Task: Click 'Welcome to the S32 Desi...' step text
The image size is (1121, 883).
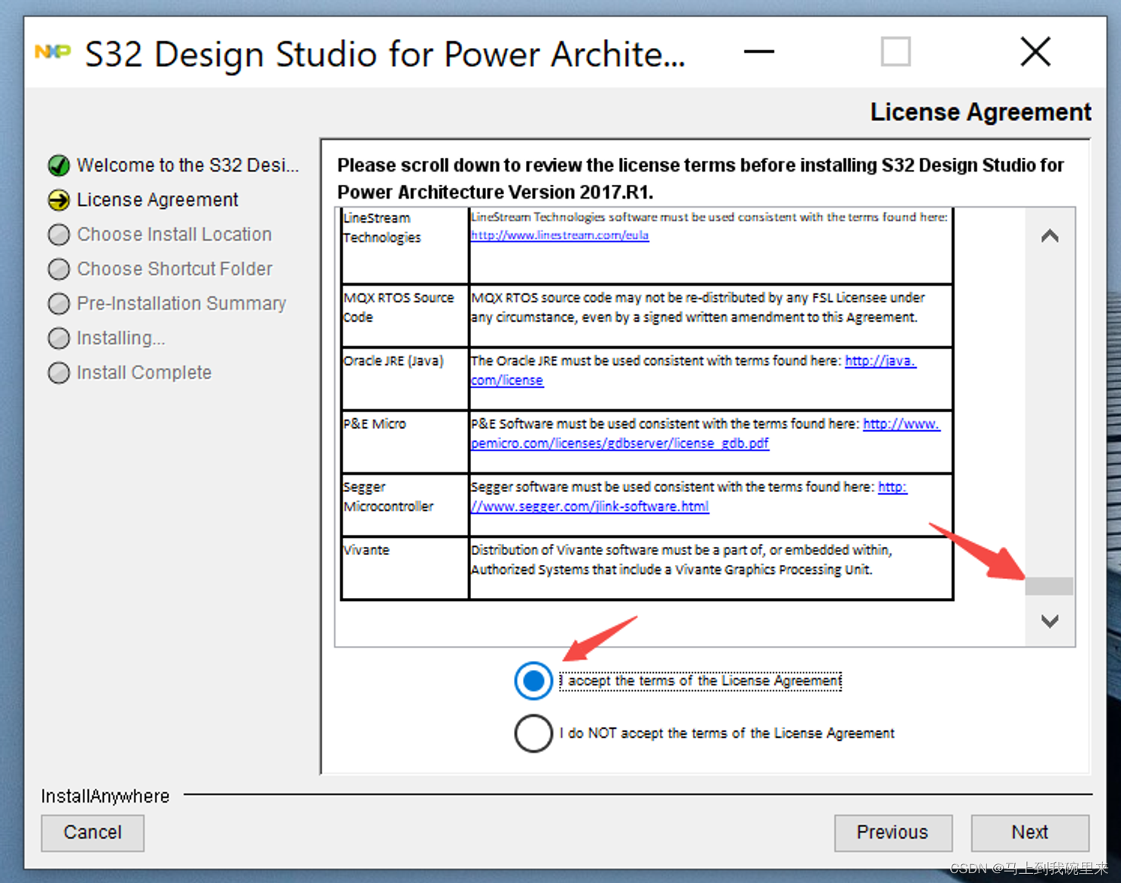Action: point(188,165)
